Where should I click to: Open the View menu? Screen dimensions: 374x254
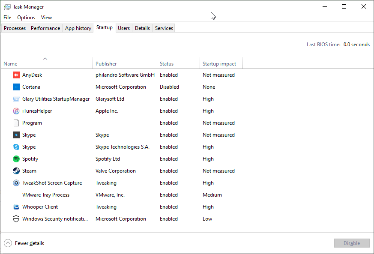tap(46, 18)
